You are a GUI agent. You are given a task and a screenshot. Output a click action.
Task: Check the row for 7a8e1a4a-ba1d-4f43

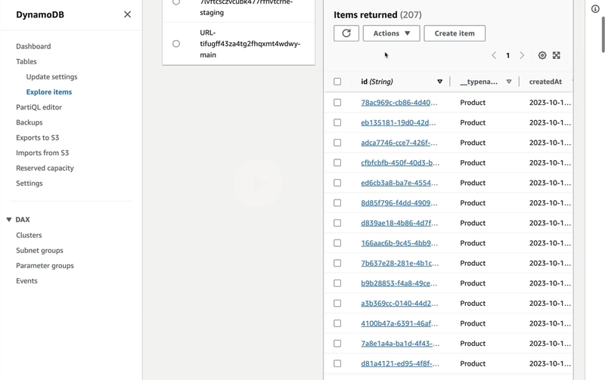[337, 344]
